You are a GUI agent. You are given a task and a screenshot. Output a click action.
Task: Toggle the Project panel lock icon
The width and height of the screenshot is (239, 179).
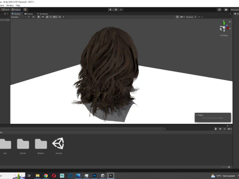point(228,126)
